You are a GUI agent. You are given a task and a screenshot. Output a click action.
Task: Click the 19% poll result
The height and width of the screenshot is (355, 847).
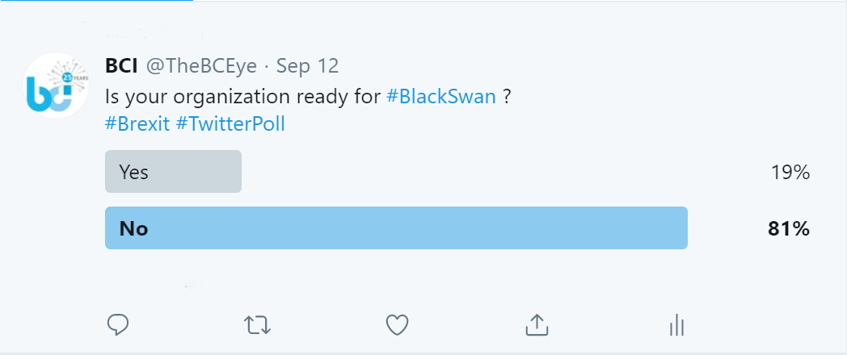[x=790, y=172]
